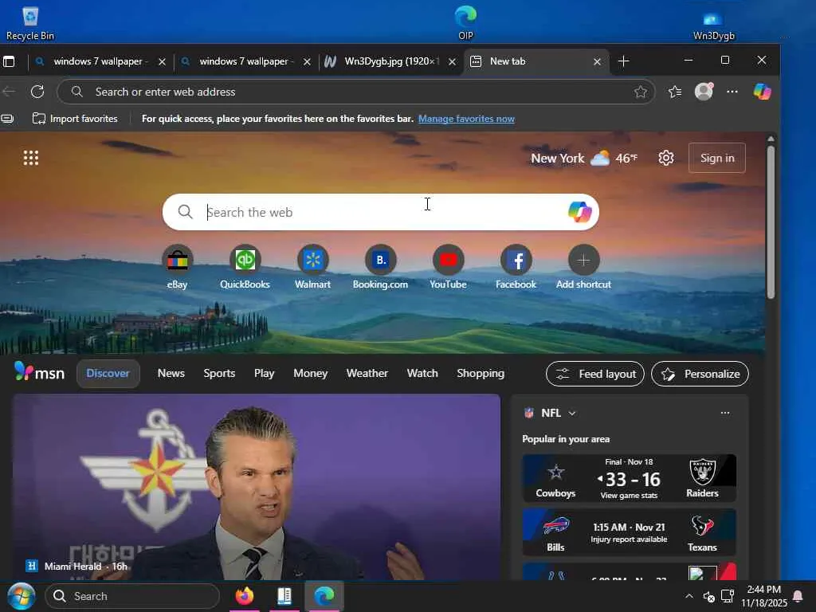Add this page to favorites star
The width and height of the screenshot is (816, 612).
click(641, 92)
